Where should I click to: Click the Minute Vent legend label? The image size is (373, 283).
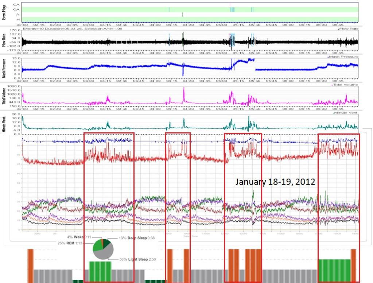click(x=347, y=113)
